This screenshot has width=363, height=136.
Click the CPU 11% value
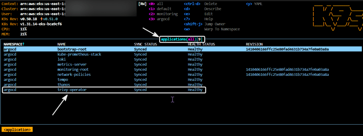(x=23, y=29)
